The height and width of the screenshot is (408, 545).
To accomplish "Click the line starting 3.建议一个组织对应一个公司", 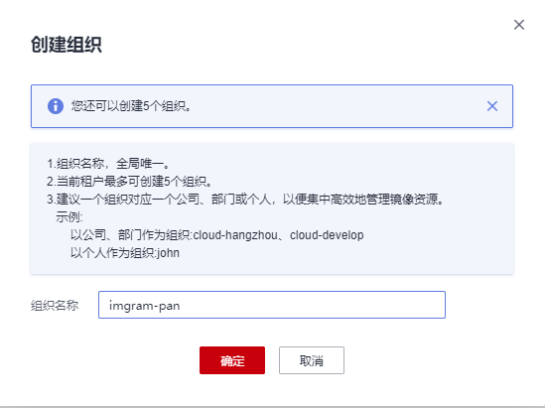I will tap(245, 200).
